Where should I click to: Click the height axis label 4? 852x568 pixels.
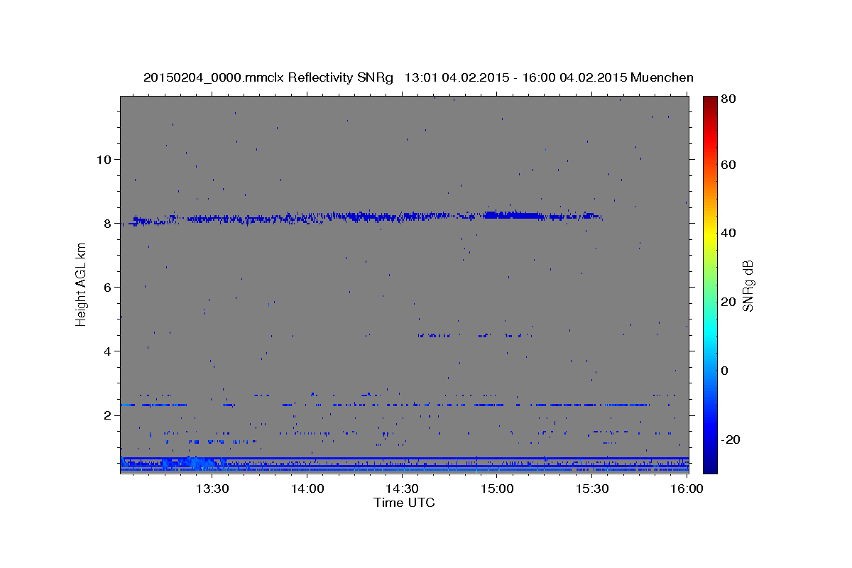(106, 351)
